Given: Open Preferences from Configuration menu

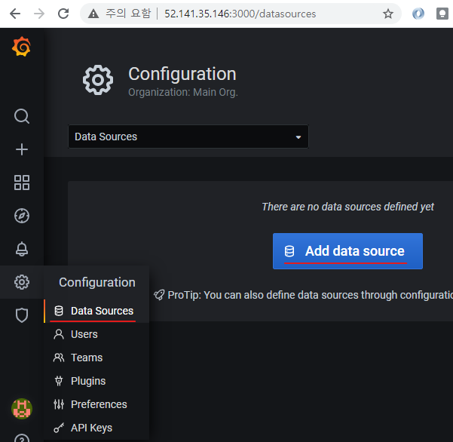Looking at the screenshot, I should (x=98, y=404).
